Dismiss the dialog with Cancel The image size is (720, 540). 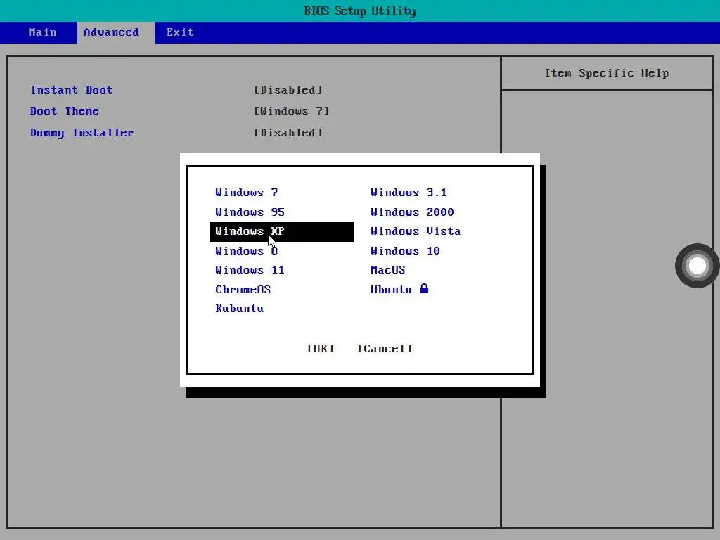point(385,349)
